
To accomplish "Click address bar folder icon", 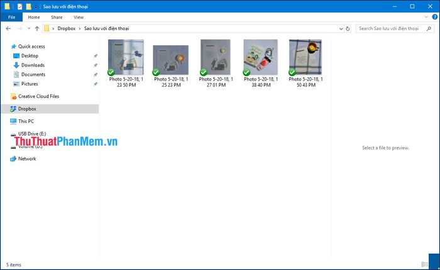I will click(x=47, y=28).
